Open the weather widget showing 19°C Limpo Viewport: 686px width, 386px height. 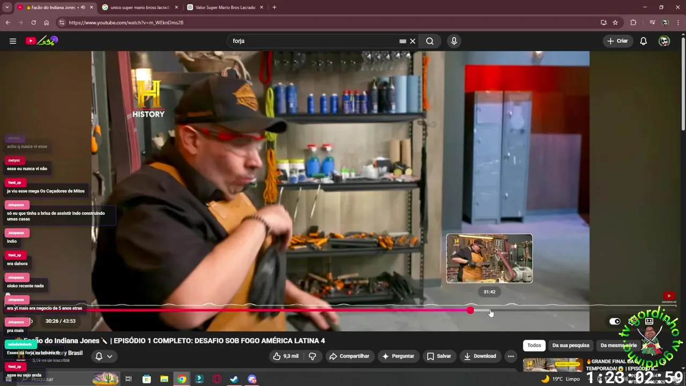[x=560, y=379]
